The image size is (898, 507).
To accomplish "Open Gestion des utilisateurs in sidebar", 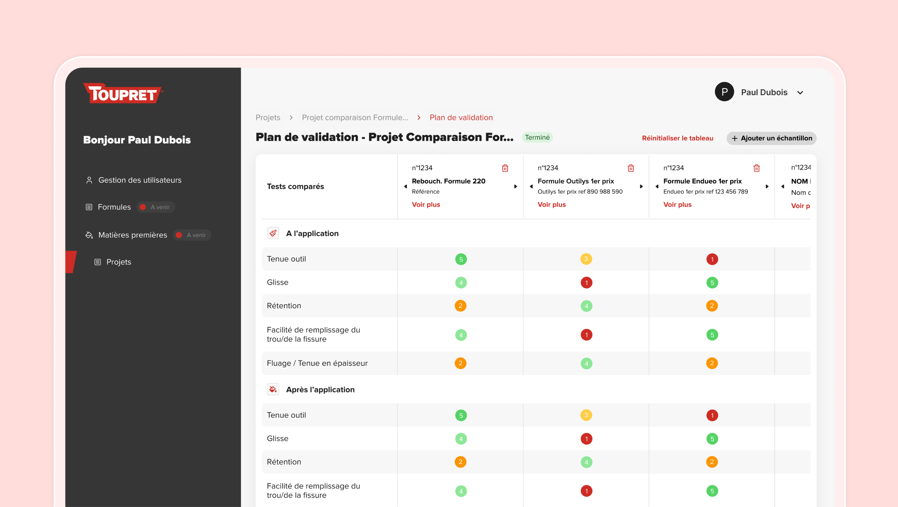I will pyautogui.click(x=140, y=180).
